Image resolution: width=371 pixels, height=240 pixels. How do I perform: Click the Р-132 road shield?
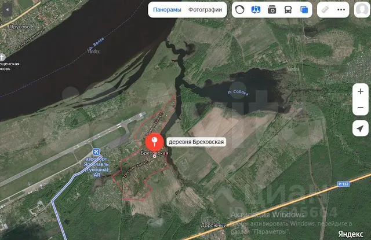[344, 184]
